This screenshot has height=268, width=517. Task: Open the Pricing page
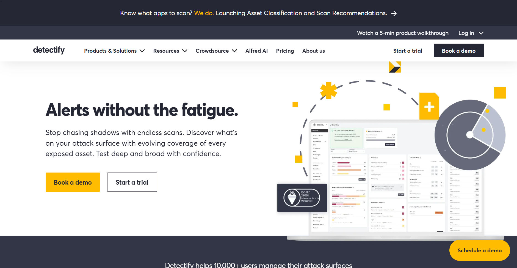point(285,51)
